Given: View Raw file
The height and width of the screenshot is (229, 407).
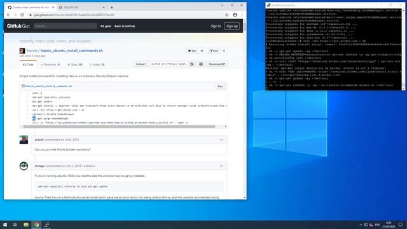Looking at the screenshot, I should [x=220, y=87].
